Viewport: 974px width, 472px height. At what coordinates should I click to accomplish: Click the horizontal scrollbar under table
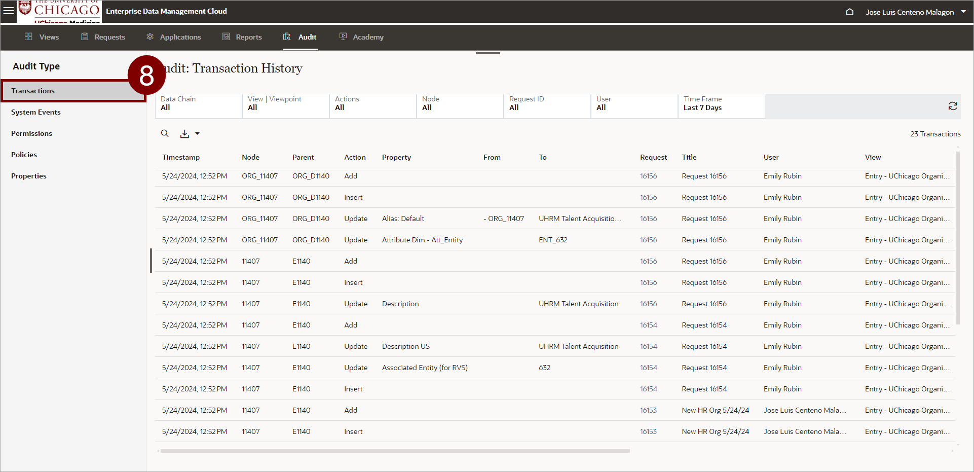click(395, 451)
